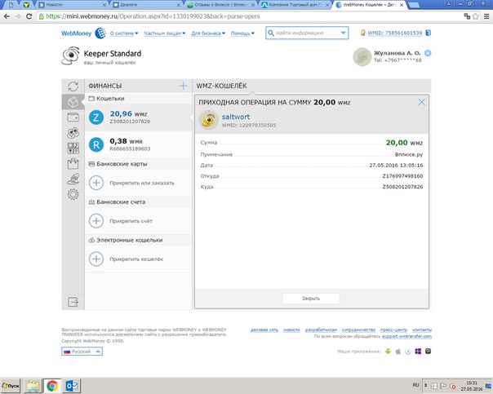Click the WebMoney globe logo

tap(100, 33)
